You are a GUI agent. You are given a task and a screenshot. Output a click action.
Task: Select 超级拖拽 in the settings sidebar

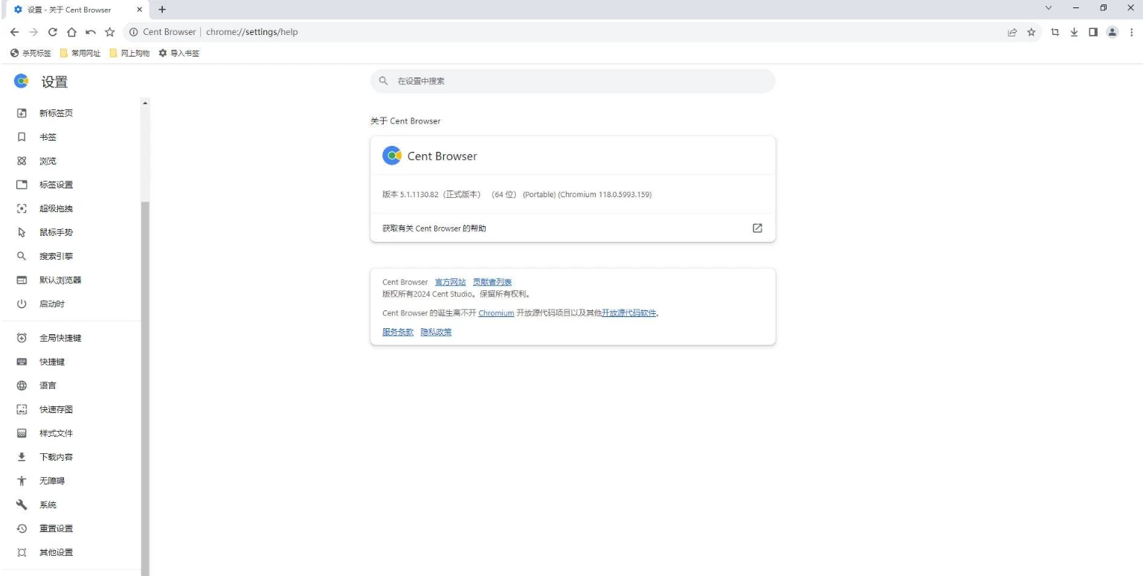pyautogui.click(x=56, y=208)
